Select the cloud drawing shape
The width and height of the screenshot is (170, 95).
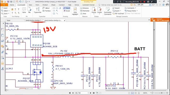pyautogui.click(x=57, y=8)
